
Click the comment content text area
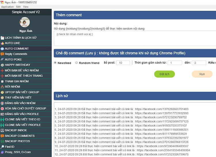pyautogui.click(x=135, y=38)
